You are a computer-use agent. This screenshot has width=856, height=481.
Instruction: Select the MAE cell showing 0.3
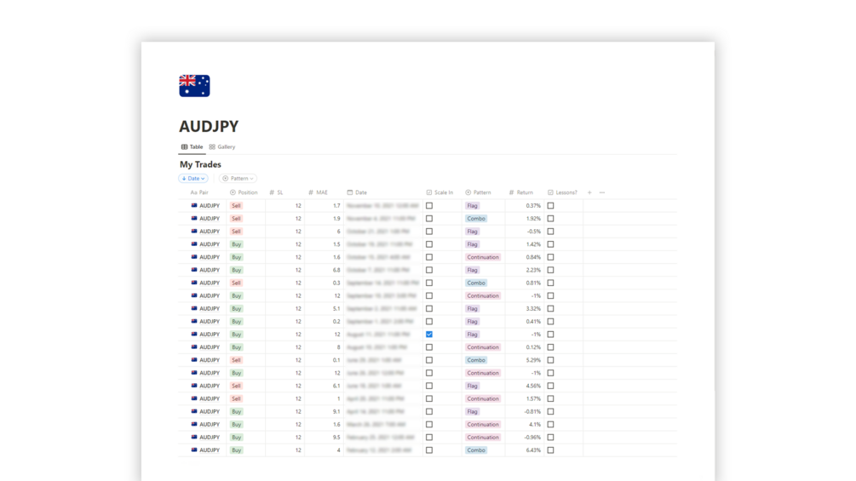[x=325, y=283]
